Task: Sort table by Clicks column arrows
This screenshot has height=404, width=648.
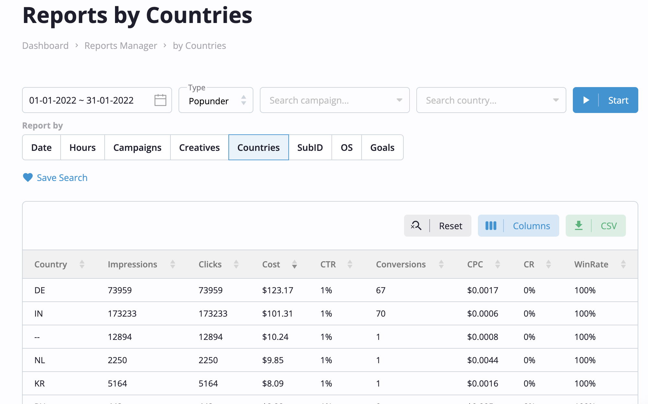Action: pyautogui.click(x=236, y=264)
